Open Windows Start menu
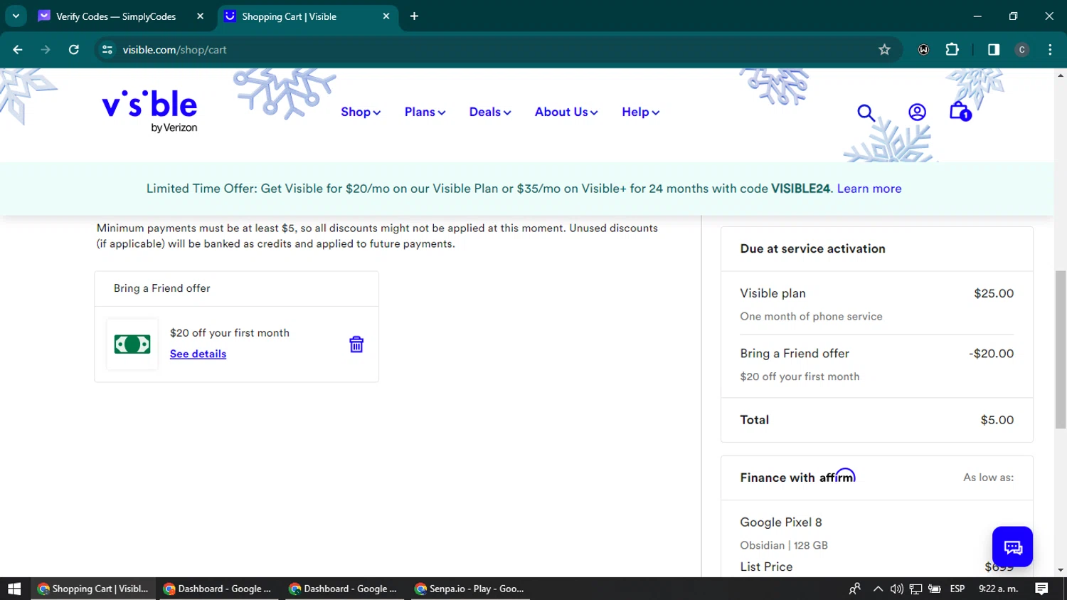This screenshot has width=1067, height=600. [14, 589]
